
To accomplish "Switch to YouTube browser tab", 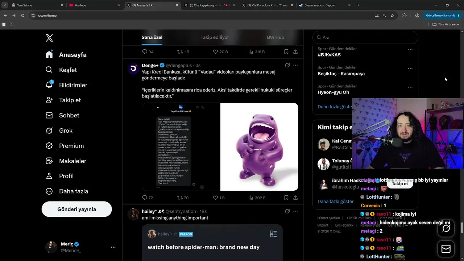I will (94, 5).
